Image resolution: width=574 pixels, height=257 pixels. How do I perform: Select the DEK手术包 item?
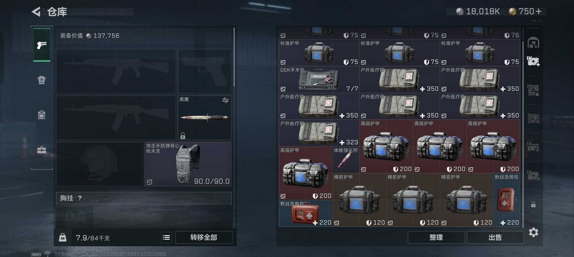coord(319,79)
